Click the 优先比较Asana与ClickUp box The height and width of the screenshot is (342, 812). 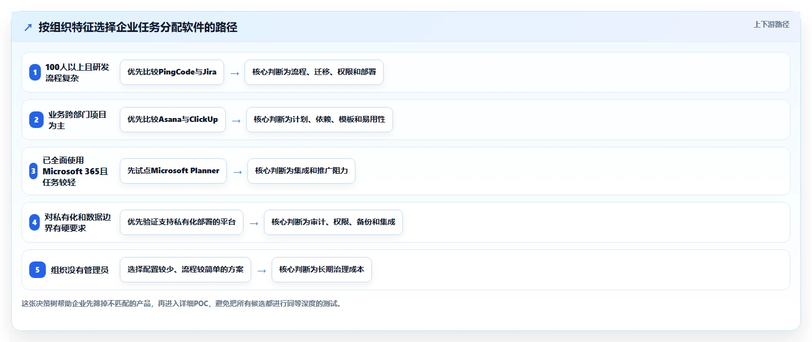pos(173,120)
